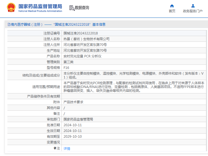208x156 pixels.
Task: Click the 其他内容 row label
Action: pos(53,108)
